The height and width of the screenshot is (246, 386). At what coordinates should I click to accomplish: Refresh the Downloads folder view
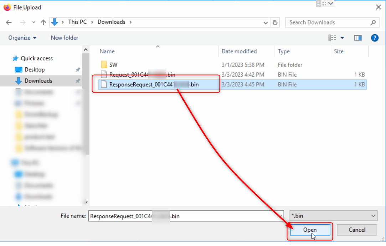[x=275, y=23]
